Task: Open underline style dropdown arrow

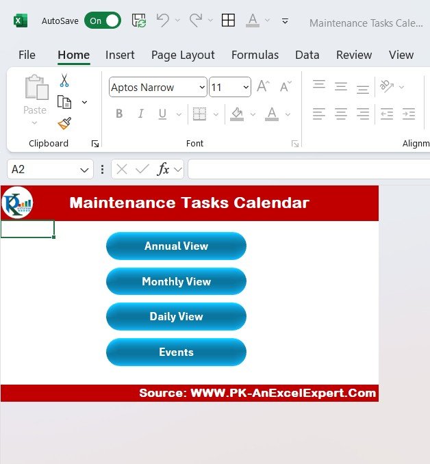Action: click(179, 114)
